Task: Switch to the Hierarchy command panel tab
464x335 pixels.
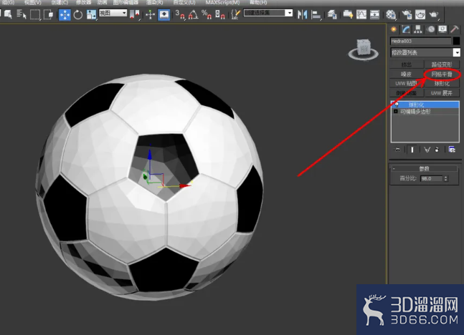Action: (x=418, y=29)
